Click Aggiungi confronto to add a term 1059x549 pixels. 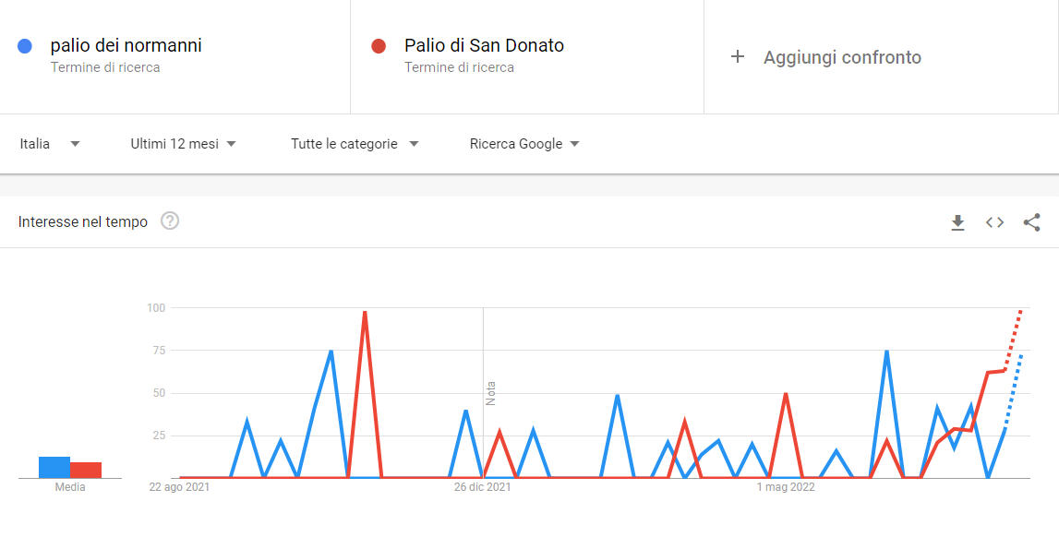point(842,57)
